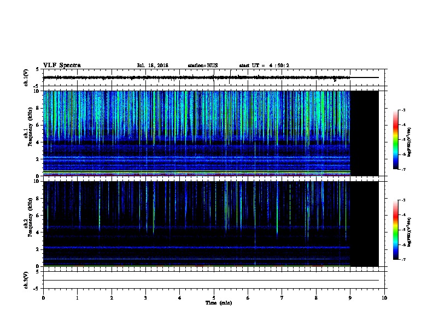Click the "station=HUS" header label
This screenshot has width=433, height=334.
(203, 65)
